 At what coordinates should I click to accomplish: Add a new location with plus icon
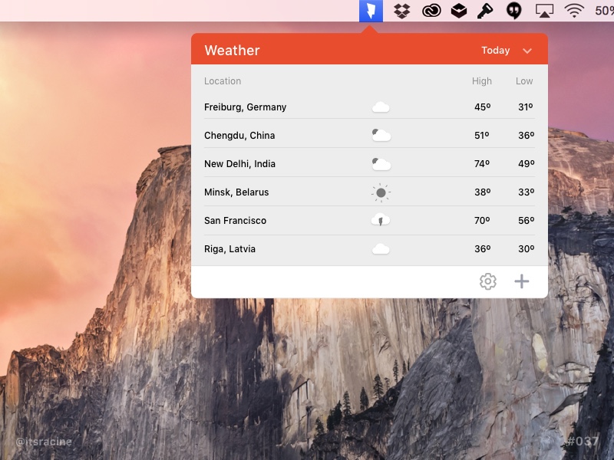pos(522,281)
